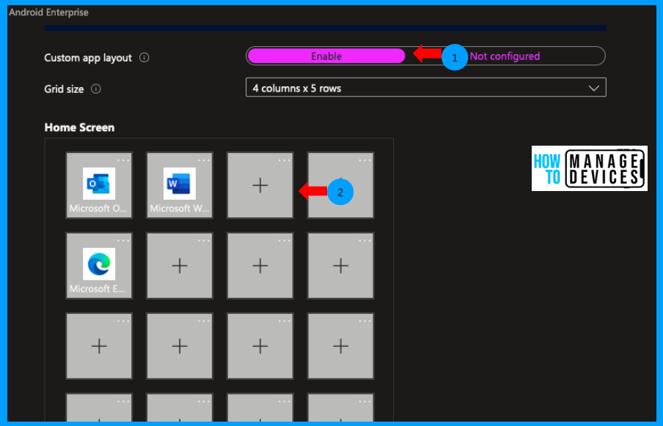Click the Grid size label

pos(64,89)
